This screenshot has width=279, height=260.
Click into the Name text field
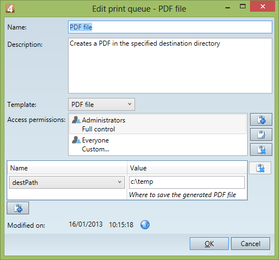[170, 27]
